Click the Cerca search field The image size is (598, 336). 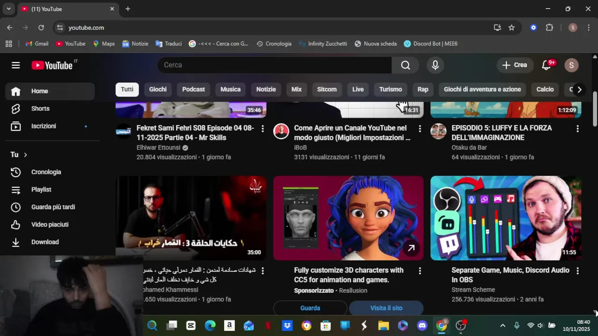(275, 65)
